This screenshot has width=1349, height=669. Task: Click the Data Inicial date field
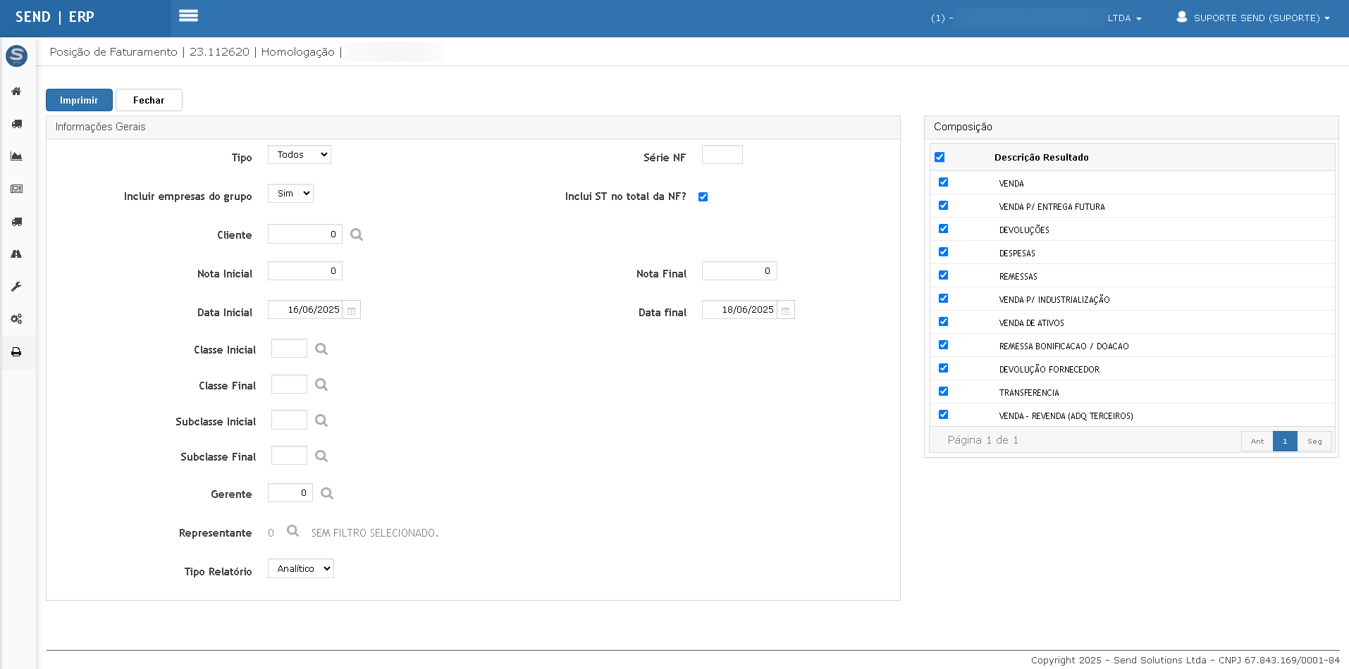tap(305, 310)
